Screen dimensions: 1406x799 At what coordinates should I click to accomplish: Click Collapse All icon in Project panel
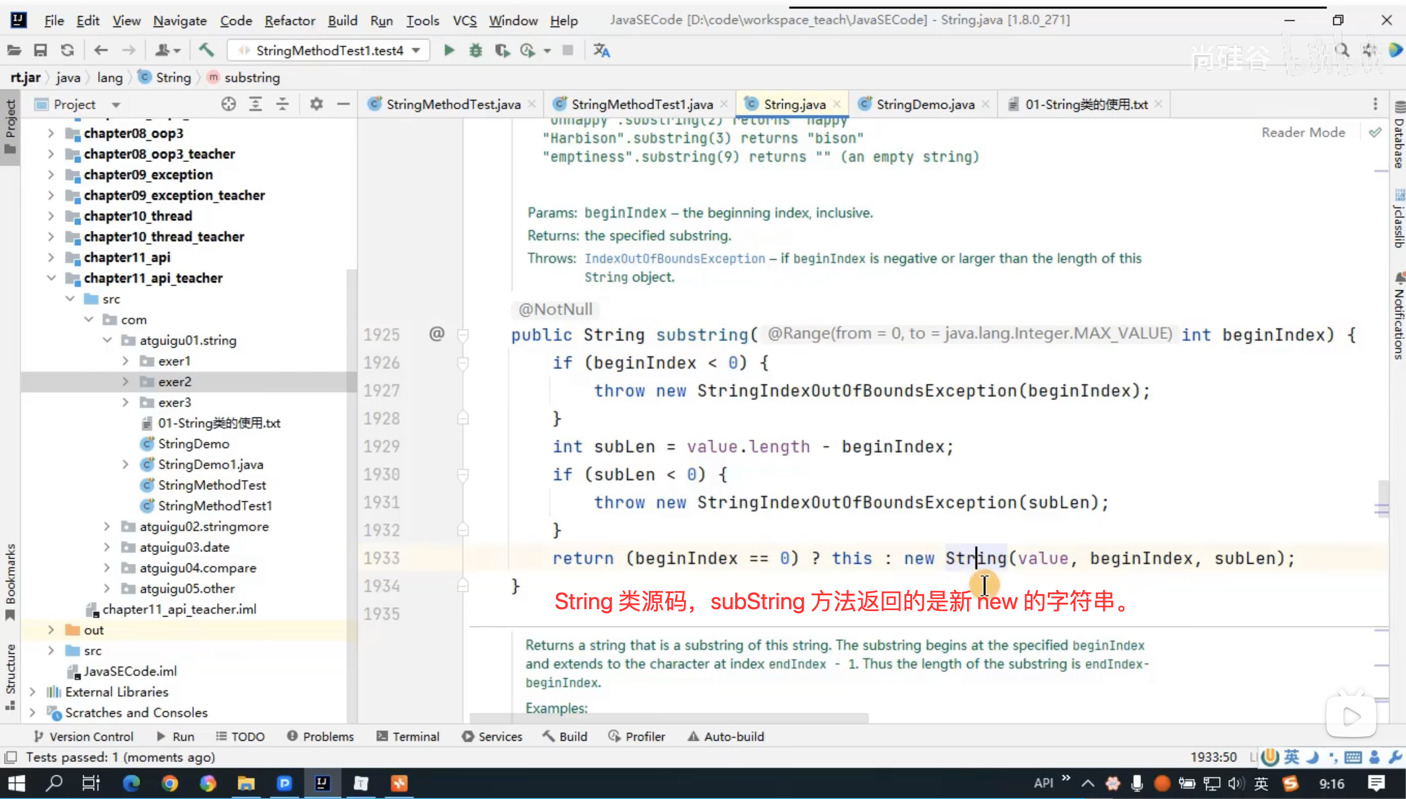(282, 104)
